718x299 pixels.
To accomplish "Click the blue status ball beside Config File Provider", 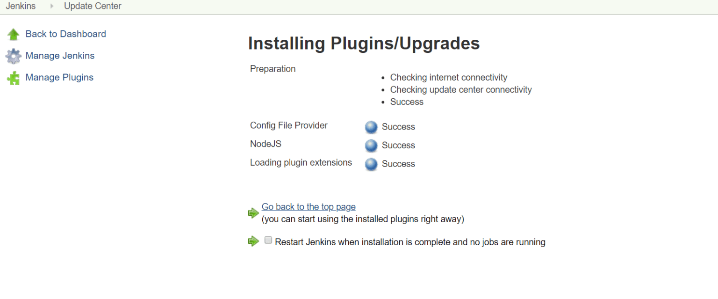I will coord(371,127).
